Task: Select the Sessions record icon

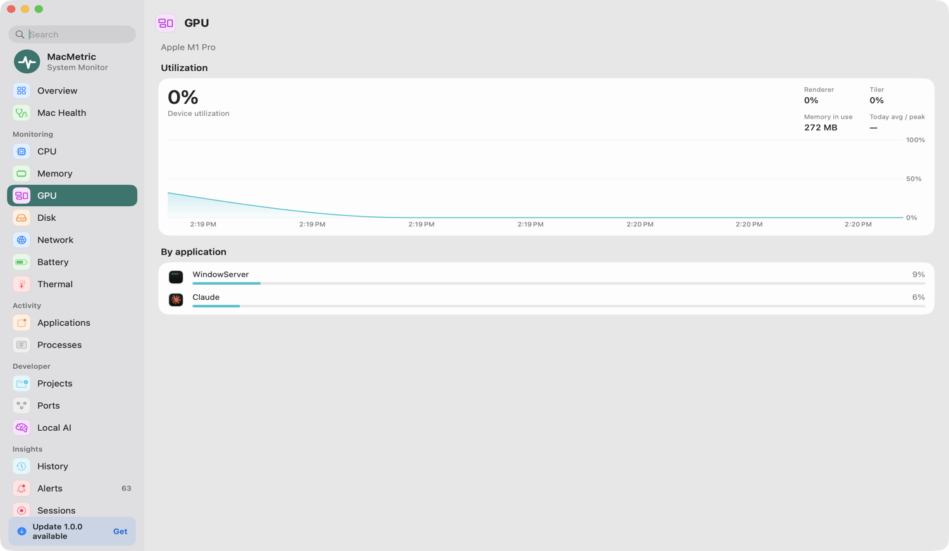Action: point(22,511)
